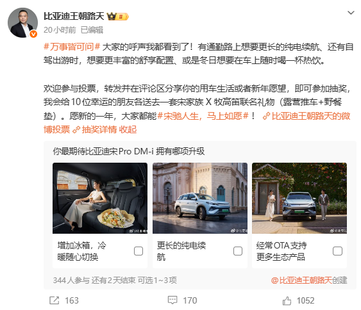Open the car interior rear seat photo
Image resolution: width=361 pixels, height=310 pixels.
pos(100,199)
